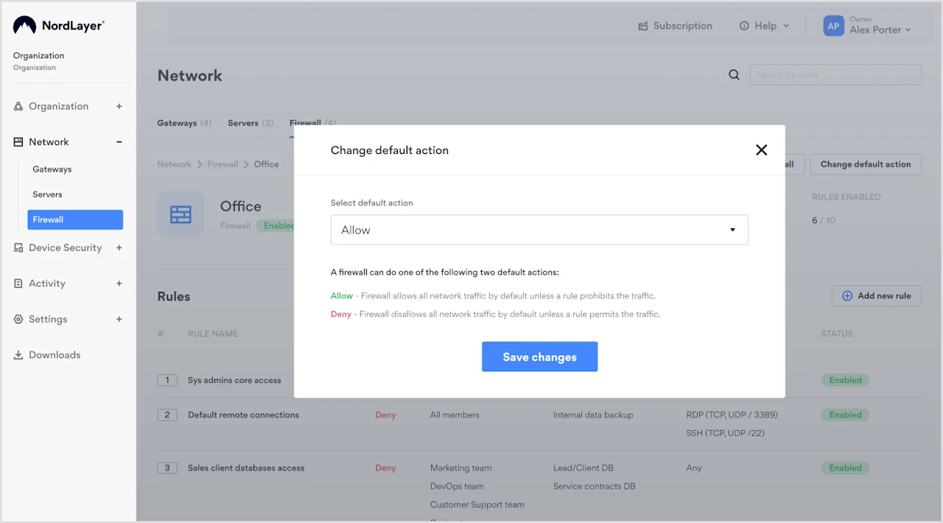Click the blue Office firewall icon
943x523 pixels.
click(x=180, y=214)
